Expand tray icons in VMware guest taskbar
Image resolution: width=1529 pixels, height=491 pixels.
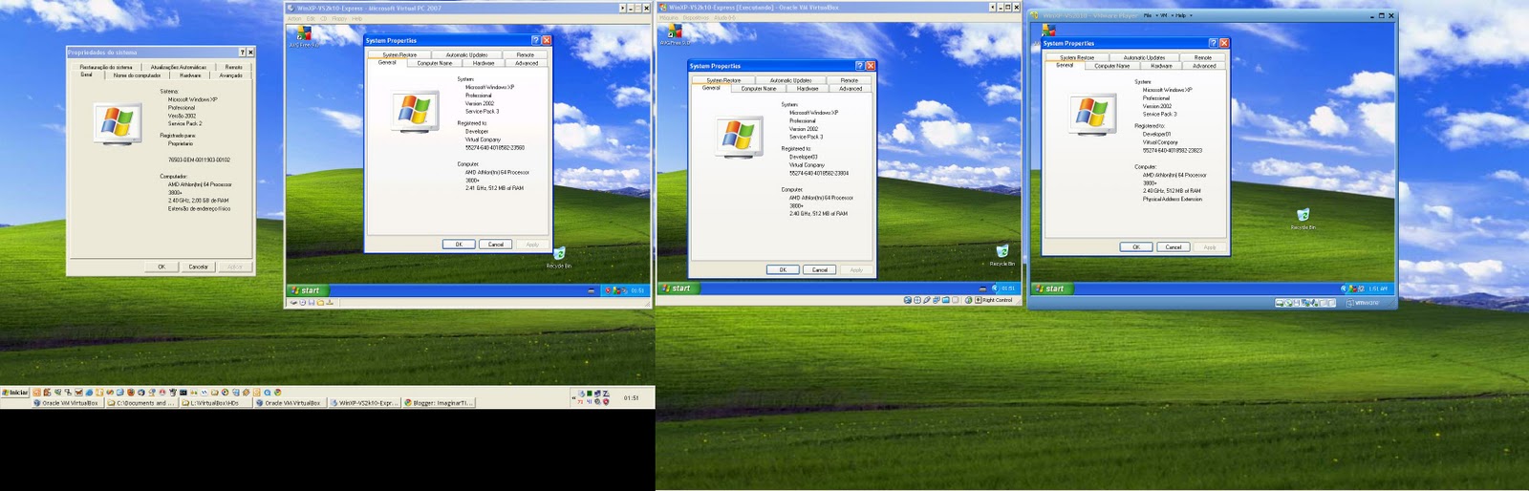coord(1344,288)
